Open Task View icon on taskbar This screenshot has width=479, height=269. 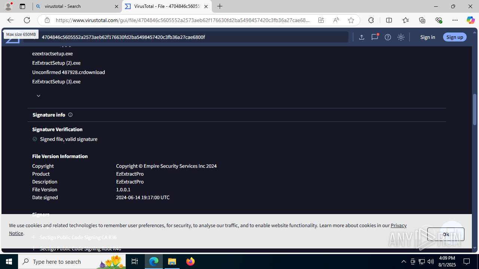[x=135, y=262]
